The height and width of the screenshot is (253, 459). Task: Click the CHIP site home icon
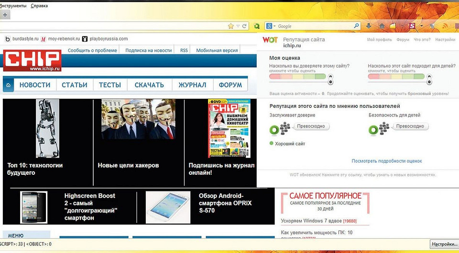coord(9,85)
